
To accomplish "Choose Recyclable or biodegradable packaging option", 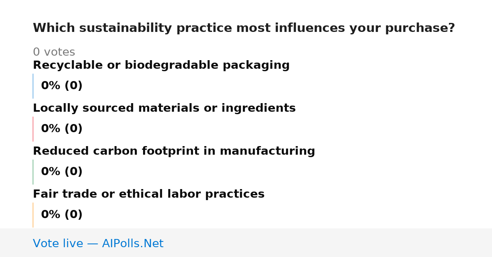I will pos(161,65).
